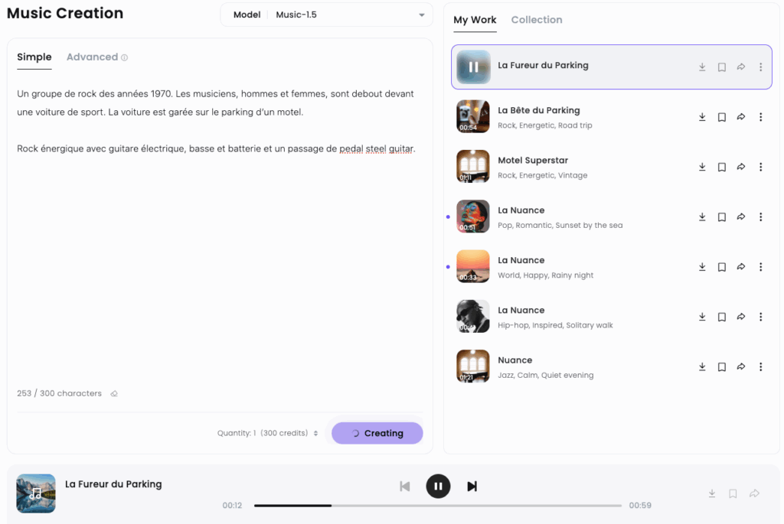The height and width of the screenshot is (524, 784).
Task: Share the Nuance jazz track
Action: pyautogui.click(x=741, y=367)
